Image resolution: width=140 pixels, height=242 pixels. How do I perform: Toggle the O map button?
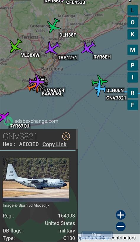pyautogui.click(x=133, y=22)
